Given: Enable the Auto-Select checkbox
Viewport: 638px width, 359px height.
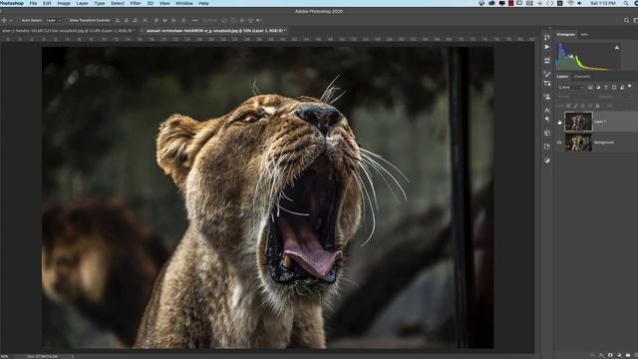Looking at the screenshot, I should tap(18, 20).
